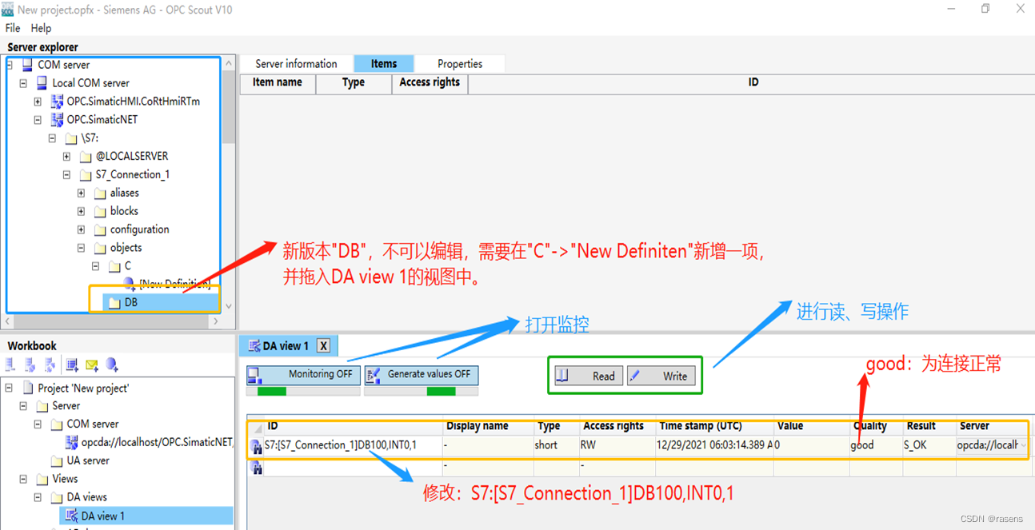Toggle the Monitoring OFF button
This screenshot has height=530, width=1035.
pyautogui.click(x=302, y=374)
